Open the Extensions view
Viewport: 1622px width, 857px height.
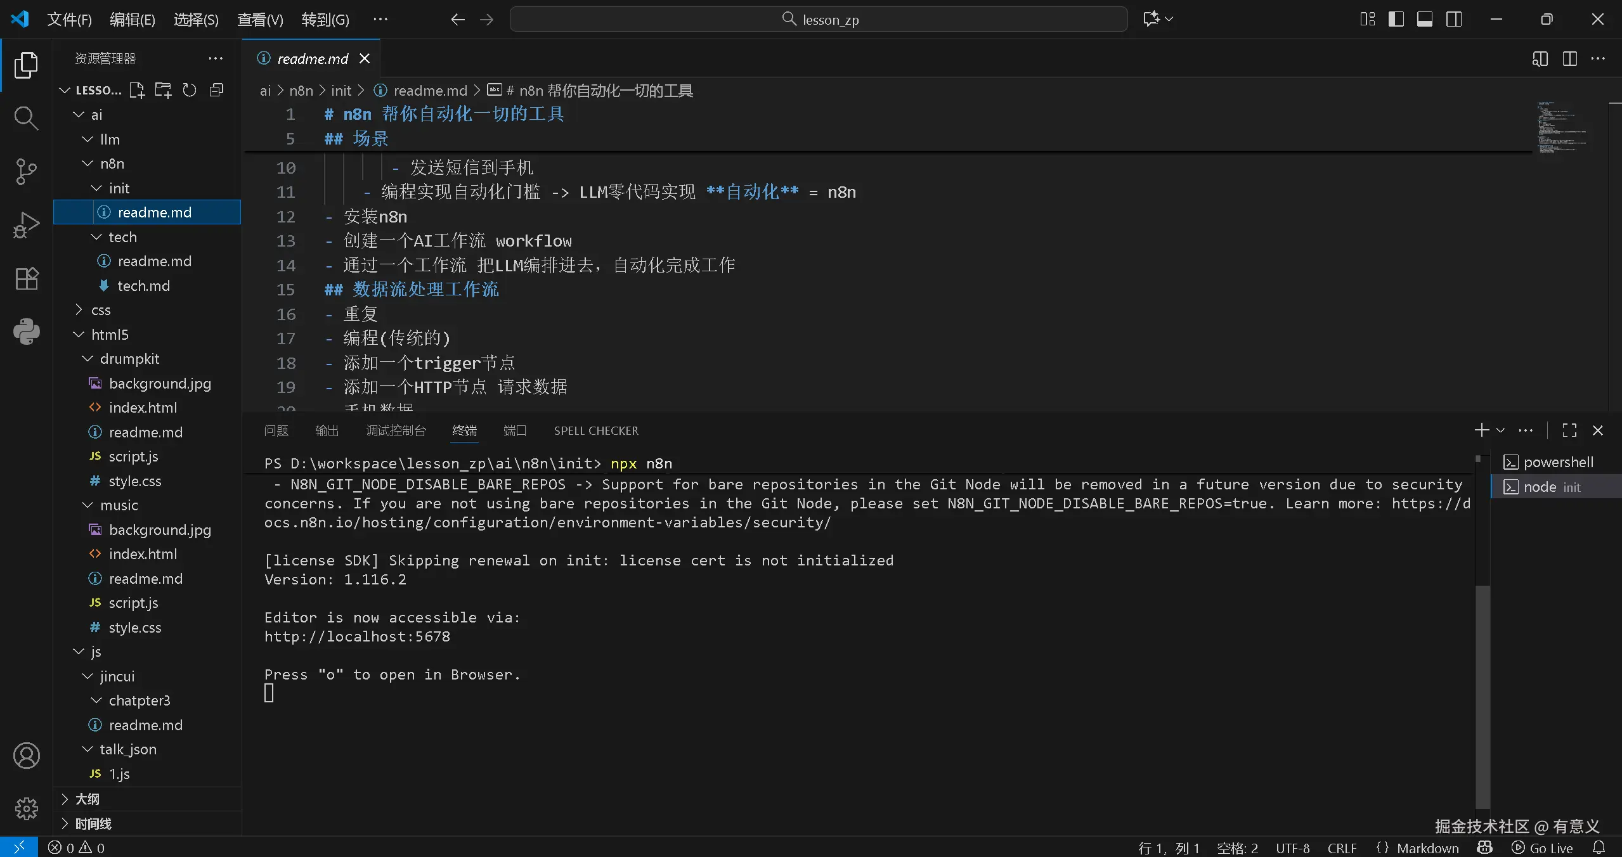click(x=26, y=278)
